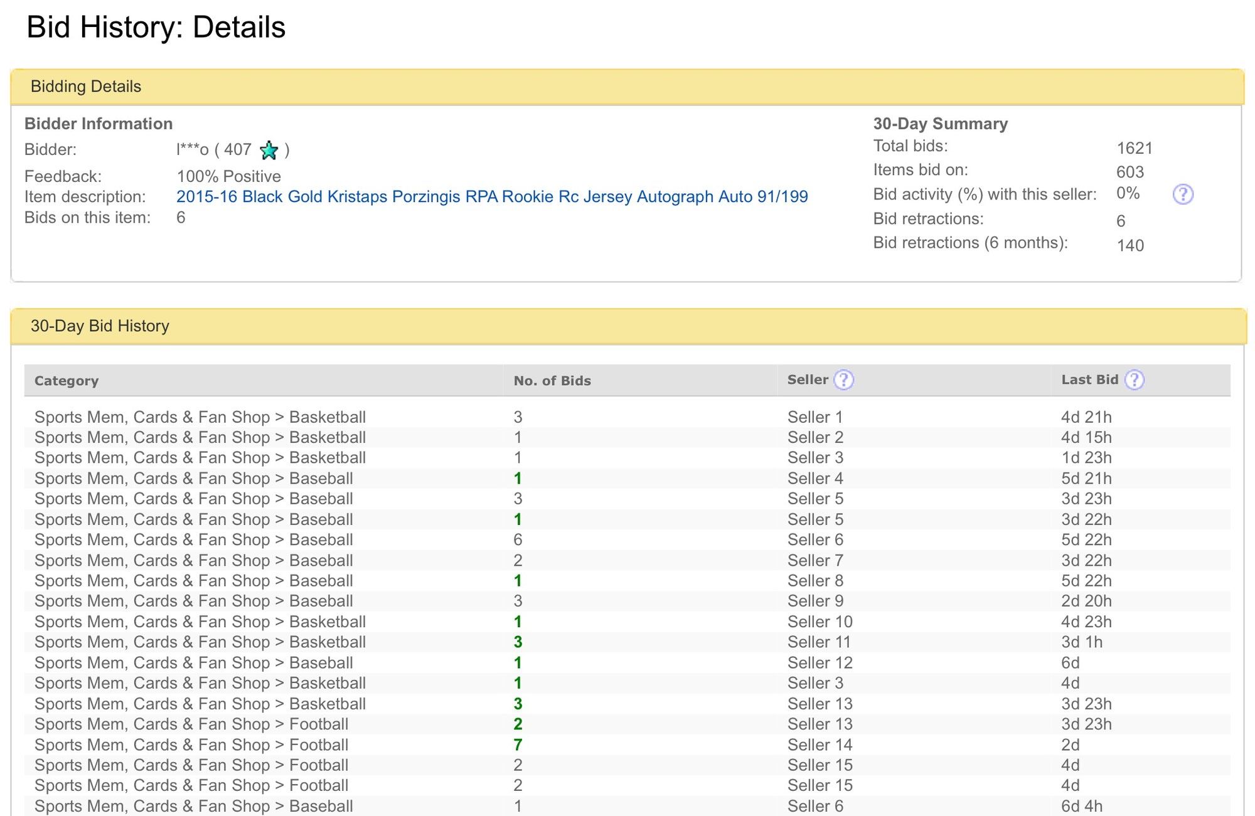This screenshot has width=1255, height=816.
Task: Click the teal feedback star beside 407
Action: [269, 150]
